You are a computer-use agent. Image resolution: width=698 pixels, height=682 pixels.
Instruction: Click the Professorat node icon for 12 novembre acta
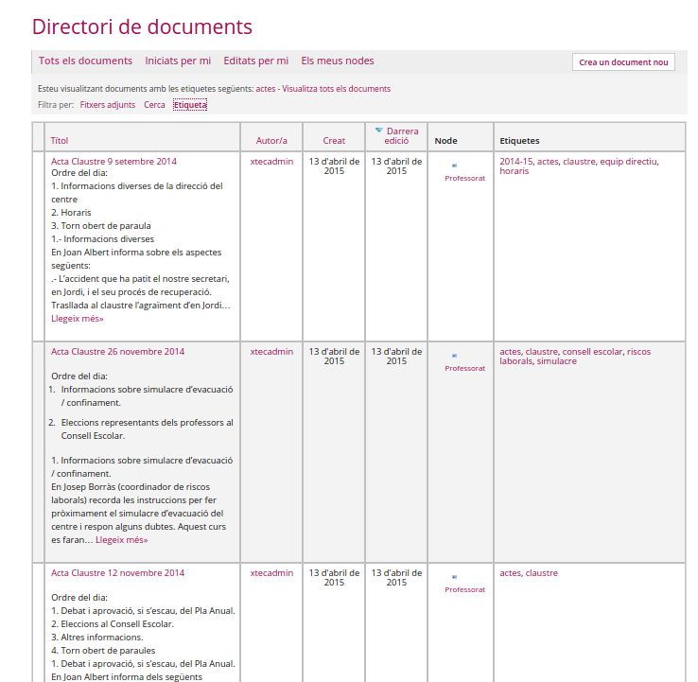point(454,577)
